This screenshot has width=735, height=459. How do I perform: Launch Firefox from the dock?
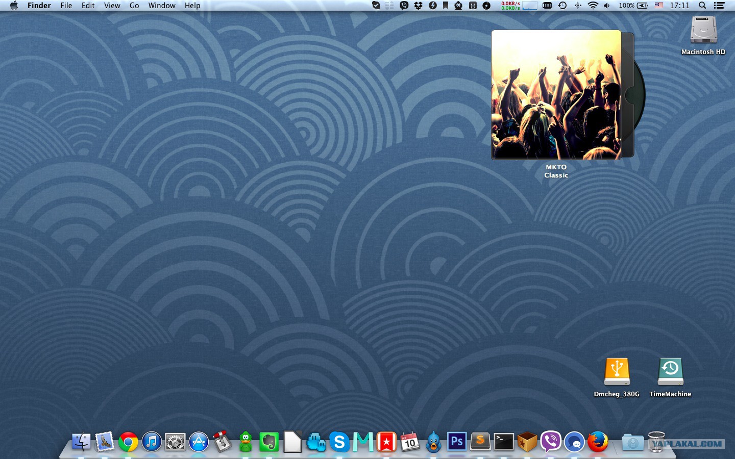(598, 442)
